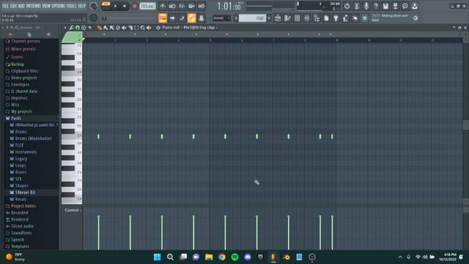
Task: Toggle wait for input to start playing
Action: tap(172, 6)
